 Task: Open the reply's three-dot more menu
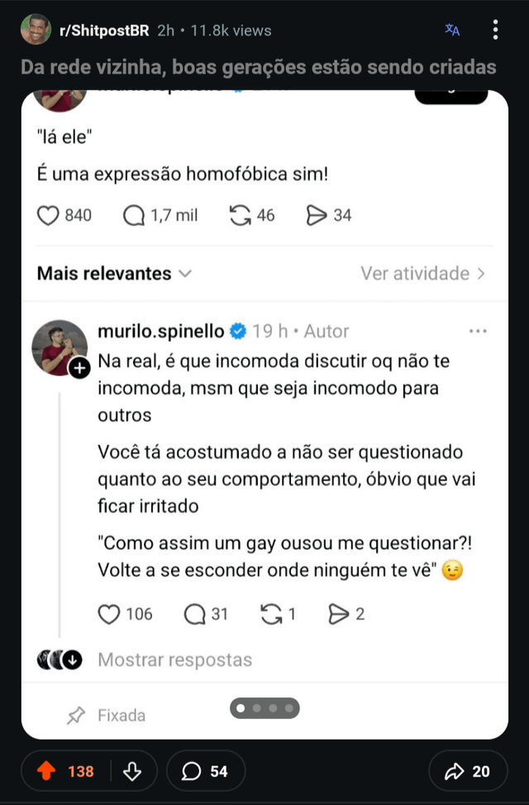coord(478,331)
